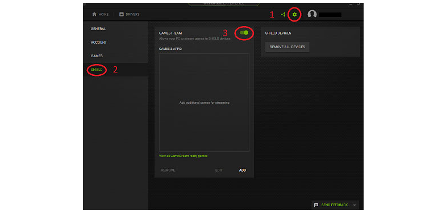Click the GameStream heading text
This screenshot has height=213, width=446.
pos(170,33)
